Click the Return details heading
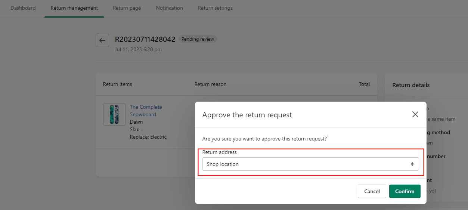Screen dimensions: 468x210 411,85
